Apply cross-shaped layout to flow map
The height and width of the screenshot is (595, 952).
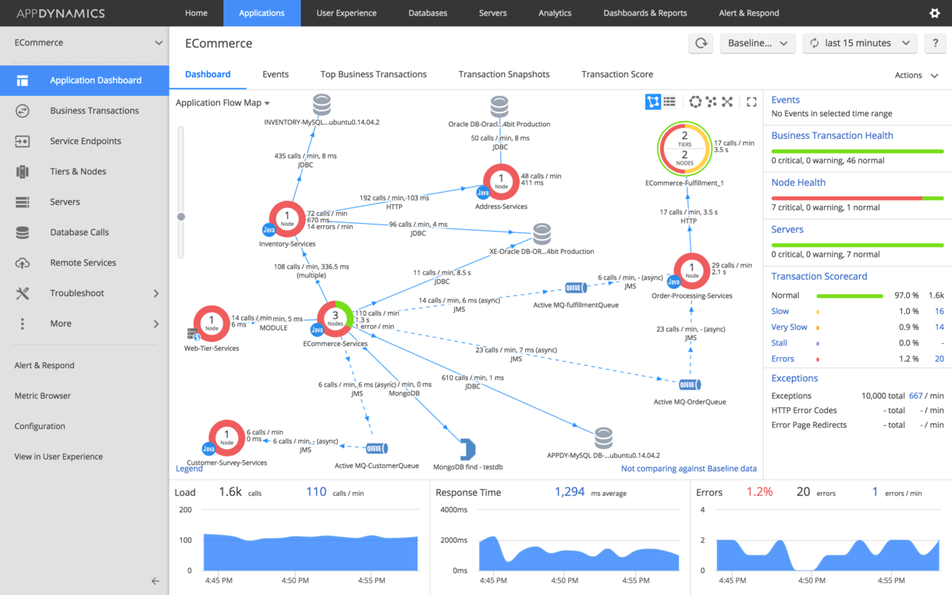click(x=727, y=101)
